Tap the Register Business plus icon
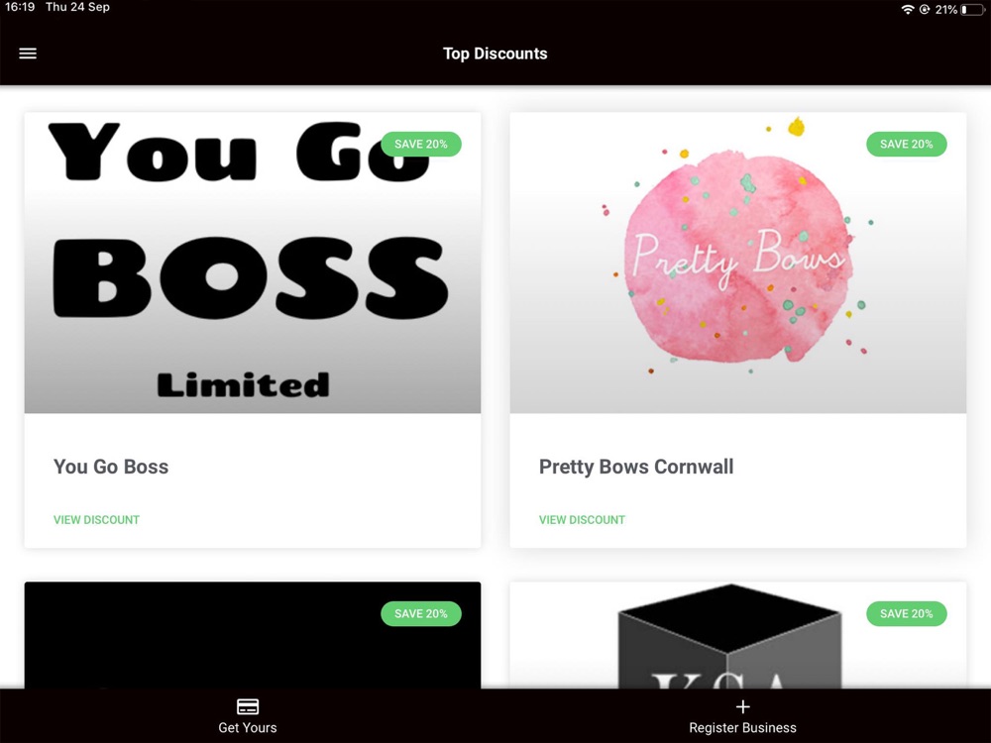 [x=742, y=706]
